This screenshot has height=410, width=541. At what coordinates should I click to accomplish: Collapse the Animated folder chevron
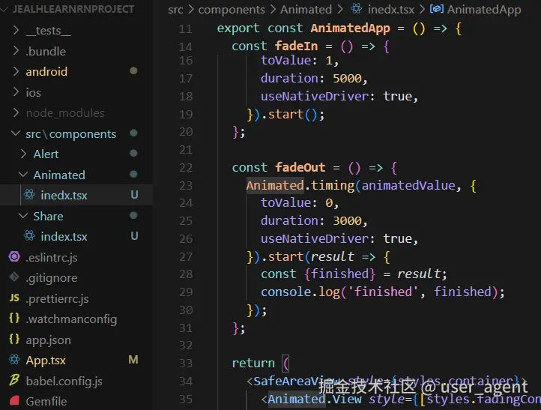[23, 175]
